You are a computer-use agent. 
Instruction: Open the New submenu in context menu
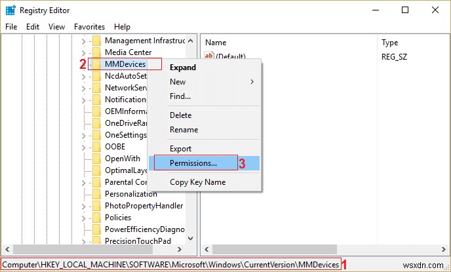(205, 82)
